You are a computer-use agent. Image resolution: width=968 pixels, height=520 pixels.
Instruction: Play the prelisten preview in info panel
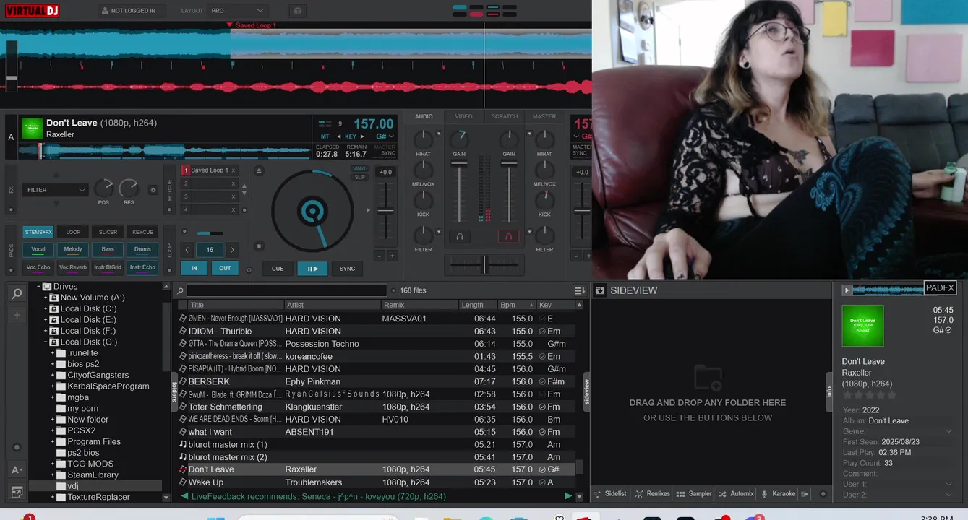[847, 290]
